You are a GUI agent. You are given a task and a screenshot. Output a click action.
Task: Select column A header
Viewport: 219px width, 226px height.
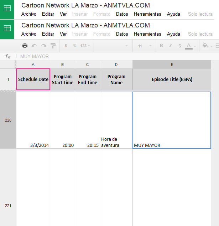point(33,65)
